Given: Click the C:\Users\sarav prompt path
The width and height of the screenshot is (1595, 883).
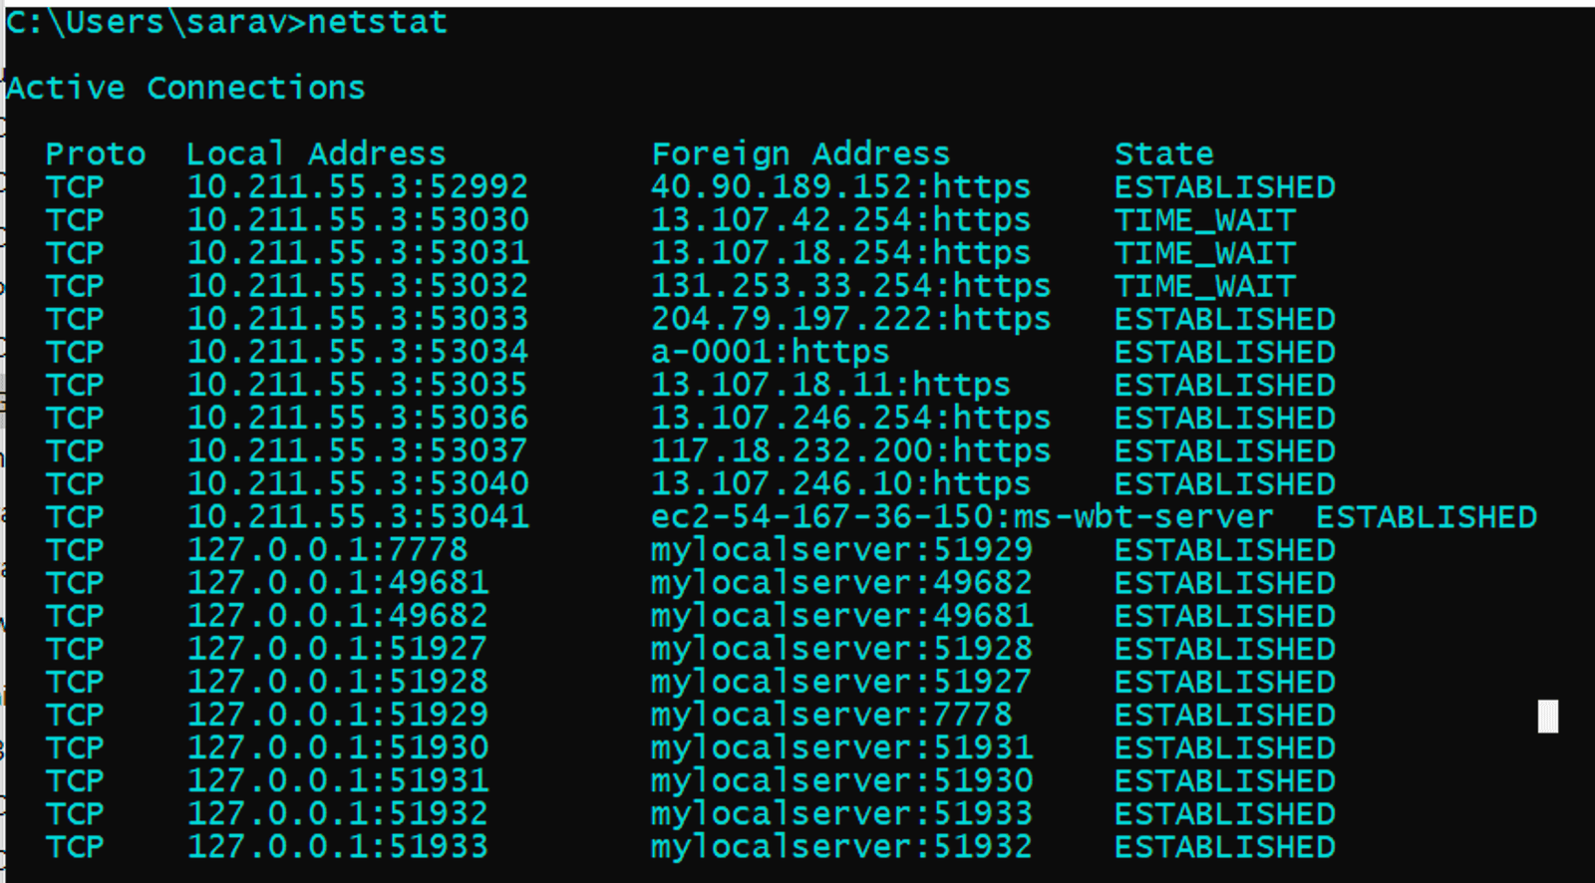Looking at the screenshot, I should 146,22.
